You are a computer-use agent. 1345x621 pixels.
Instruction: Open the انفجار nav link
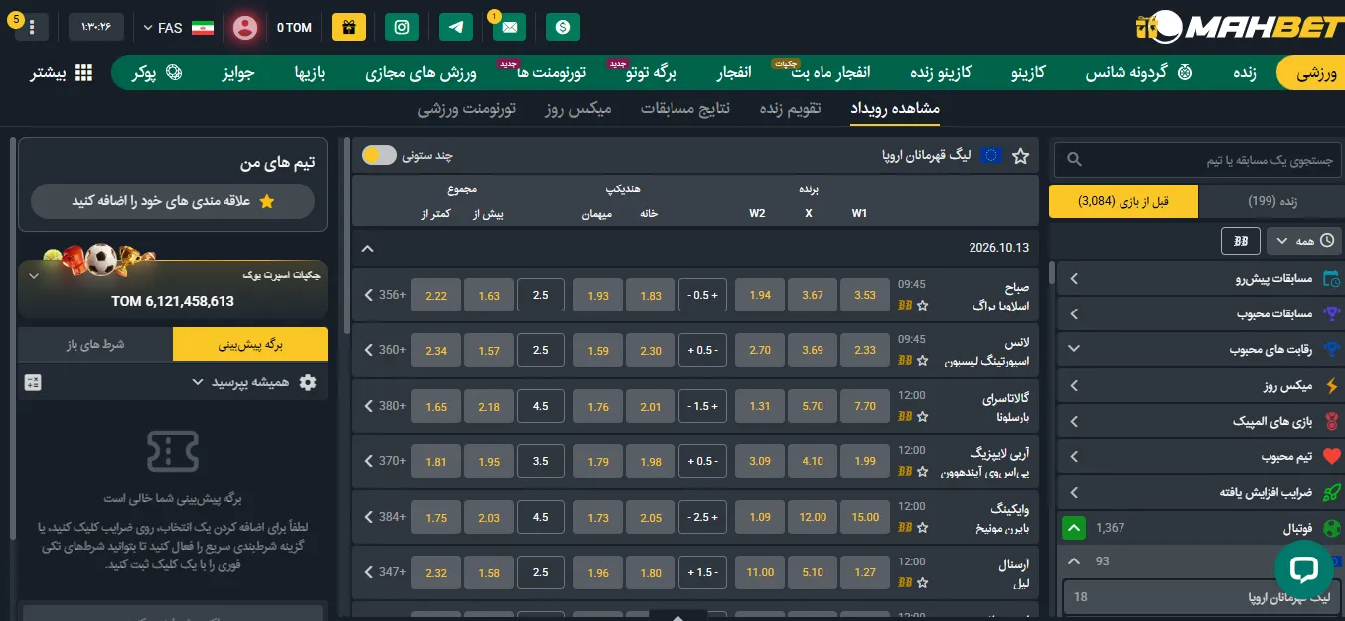735,73
